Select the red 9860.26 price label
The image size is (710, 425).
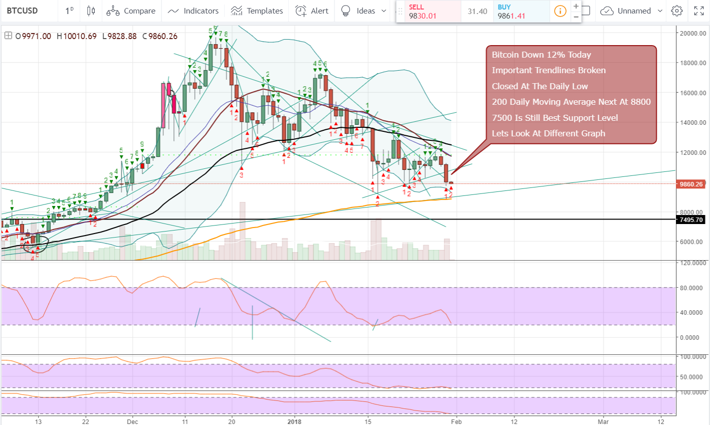pyautogui.click(x=691, y=184)
